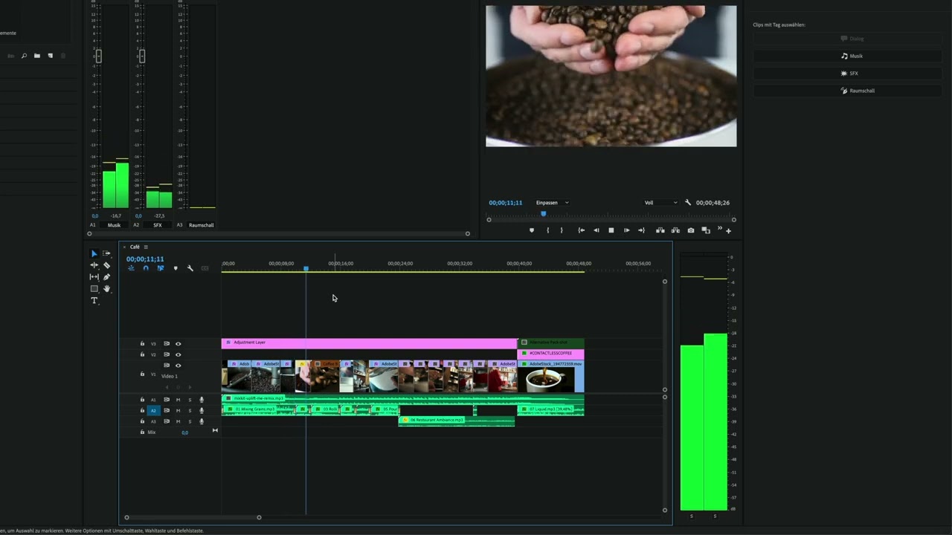Screen dimensions: 952x535
Task: Lock the V1 video track
Action: pyautogui.click(x=142, y=374)
